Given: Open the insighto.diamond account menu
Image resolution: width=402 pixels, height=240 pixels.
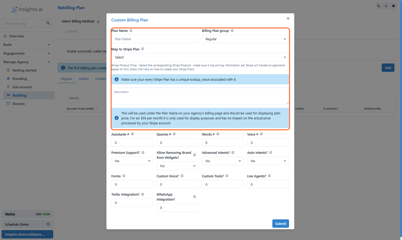Looking at the screenshot, I should (x=27, y=234).
